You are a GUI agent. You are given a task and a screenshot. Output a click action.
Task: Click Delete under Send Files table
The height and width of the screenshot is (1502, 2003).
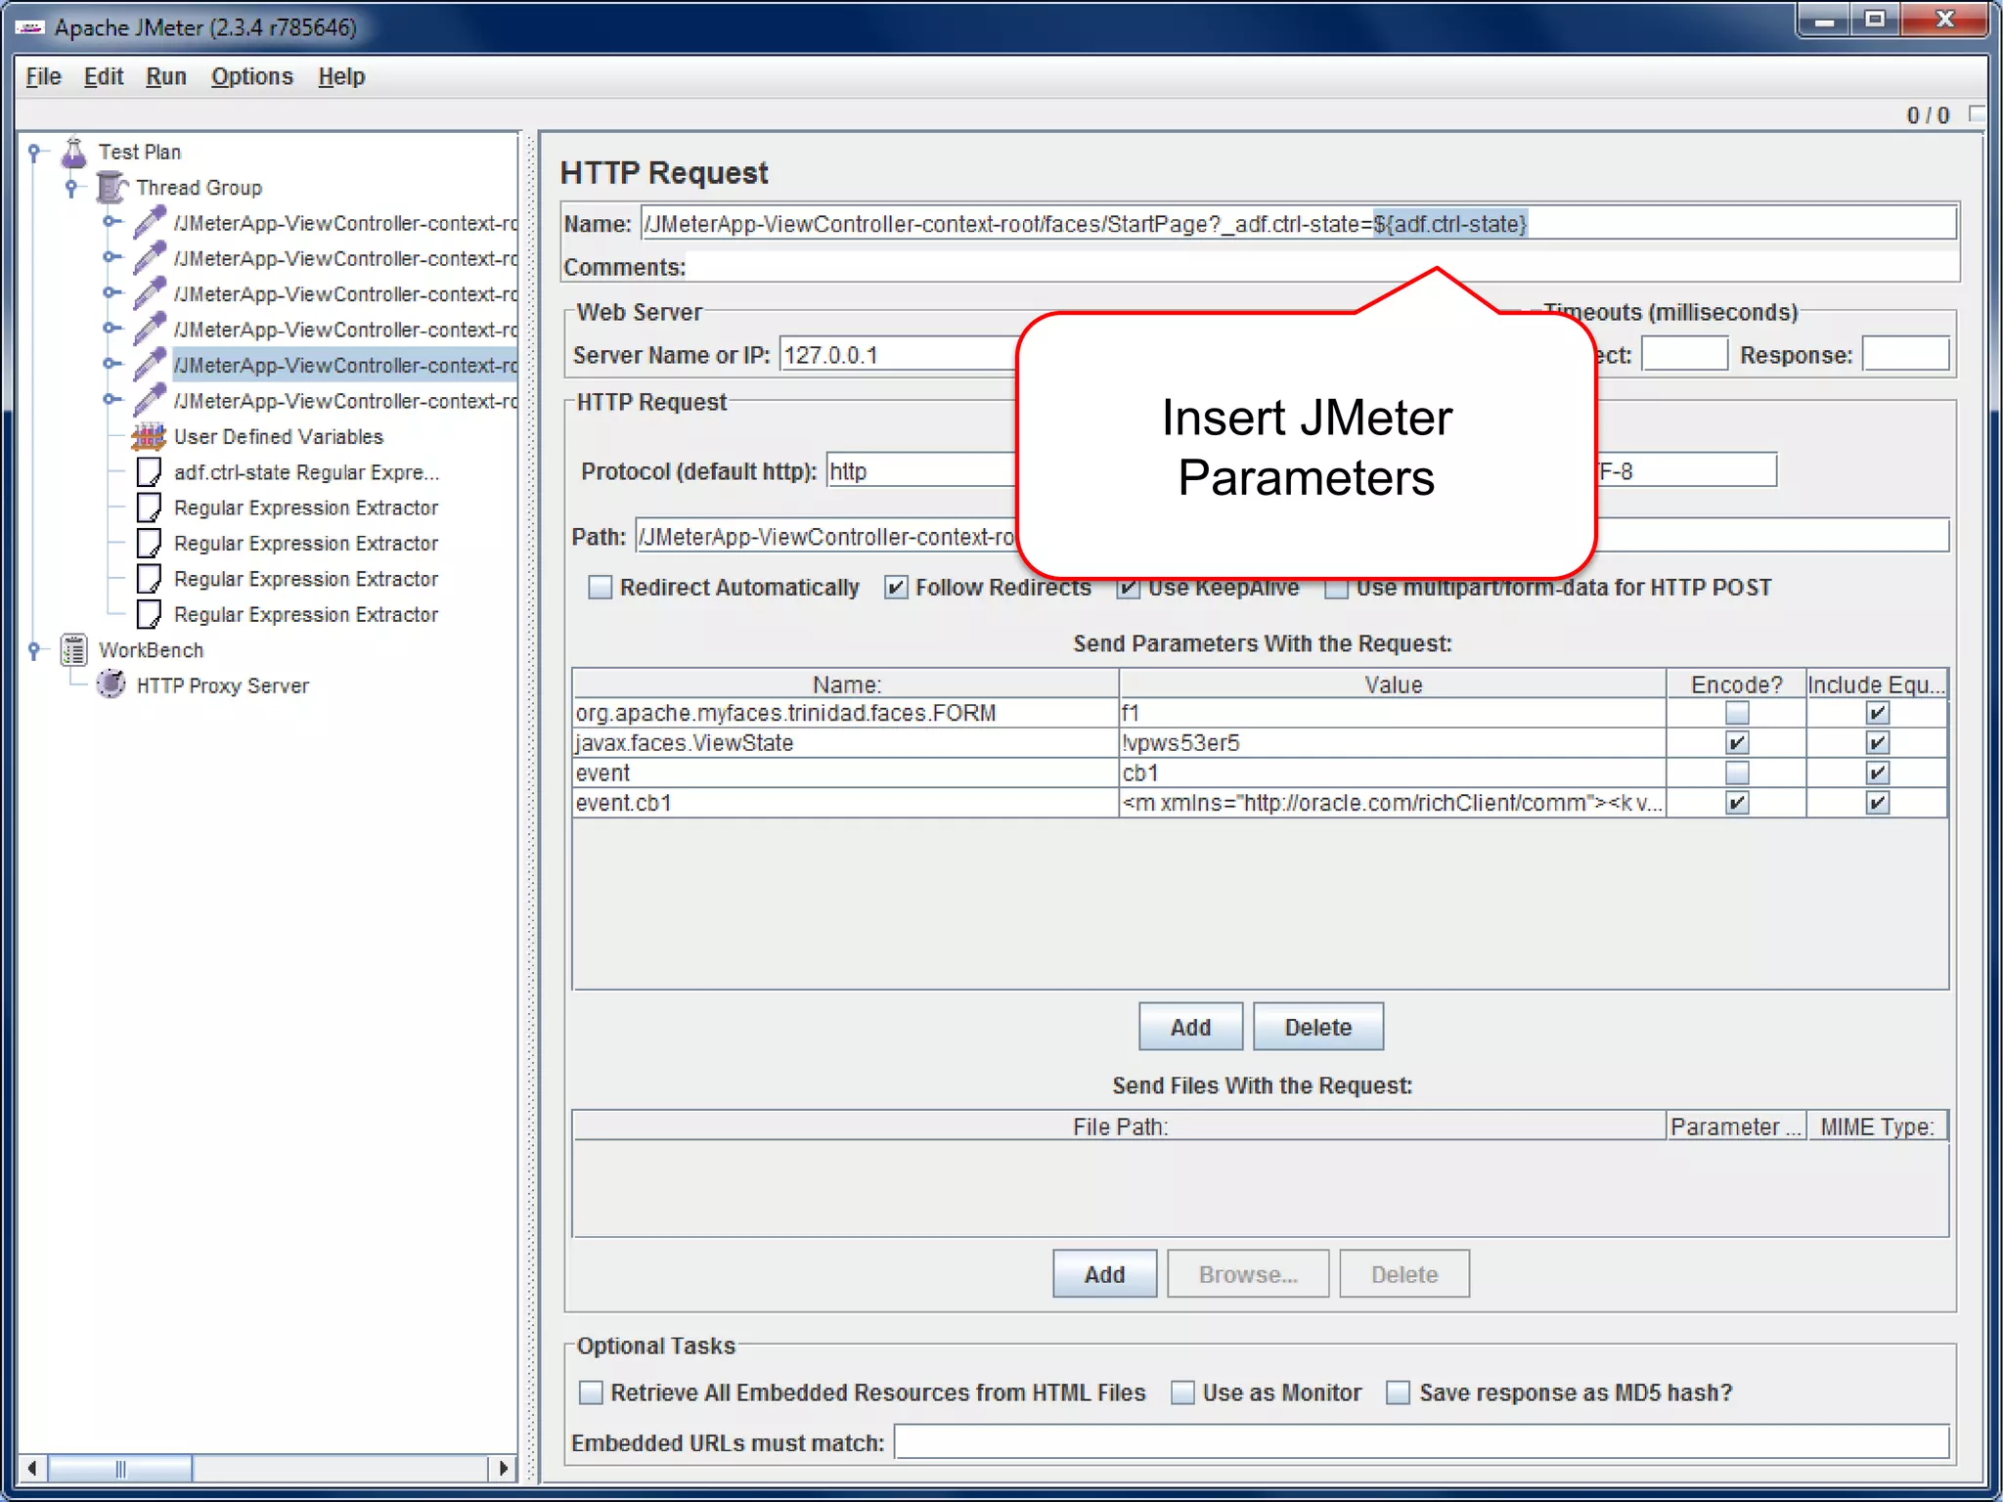pos(1404,1274)
